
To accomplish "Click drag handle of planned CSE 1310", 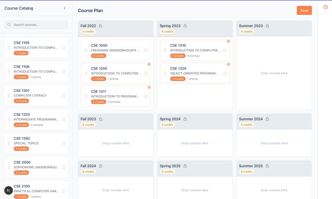I will pyautogui.click(x=165, y=50).
